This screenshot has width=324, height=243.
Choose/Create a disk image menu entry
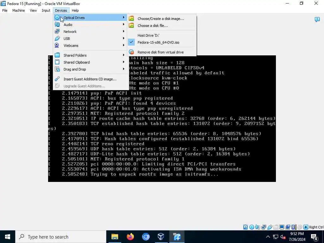point(162,19)
